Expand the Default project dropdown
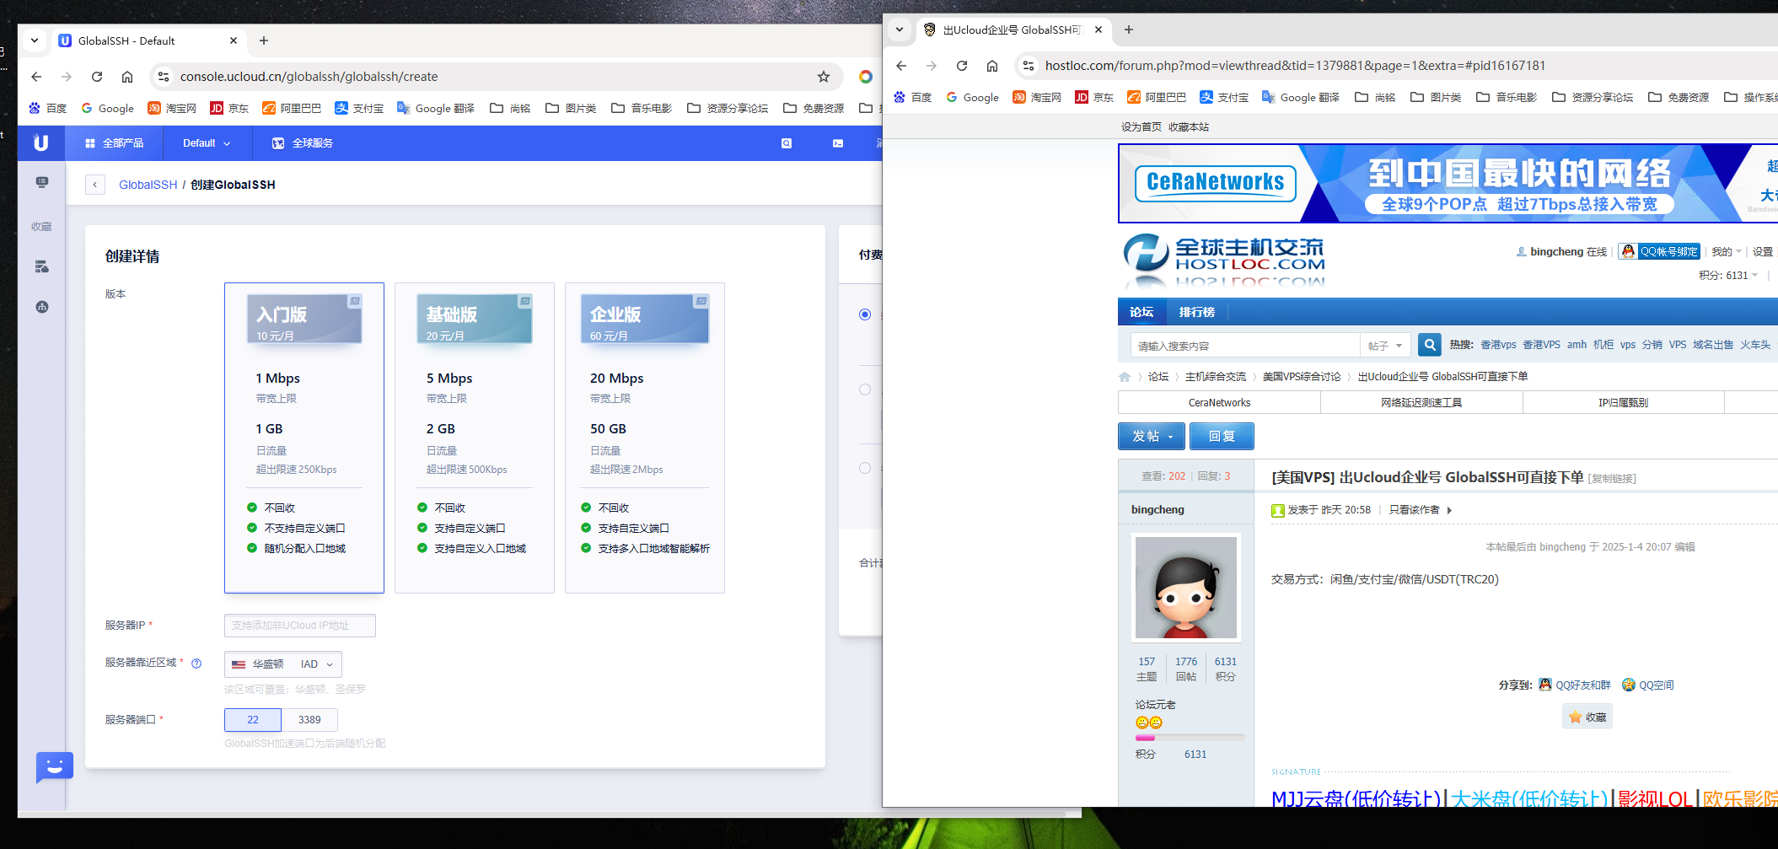Viewport: 1778px width, 849px height. 207,143
